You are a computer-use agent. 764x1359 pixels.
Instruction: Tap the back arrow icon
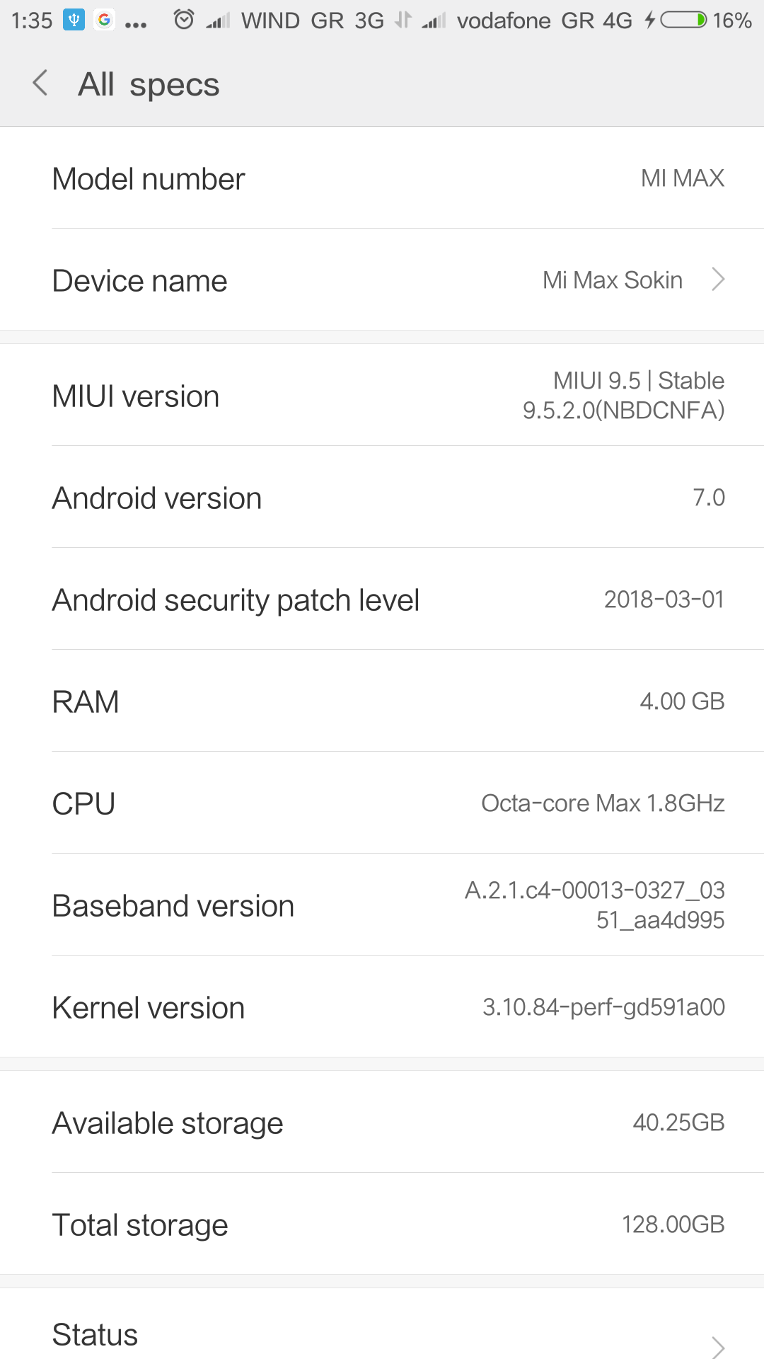point(41,84)
